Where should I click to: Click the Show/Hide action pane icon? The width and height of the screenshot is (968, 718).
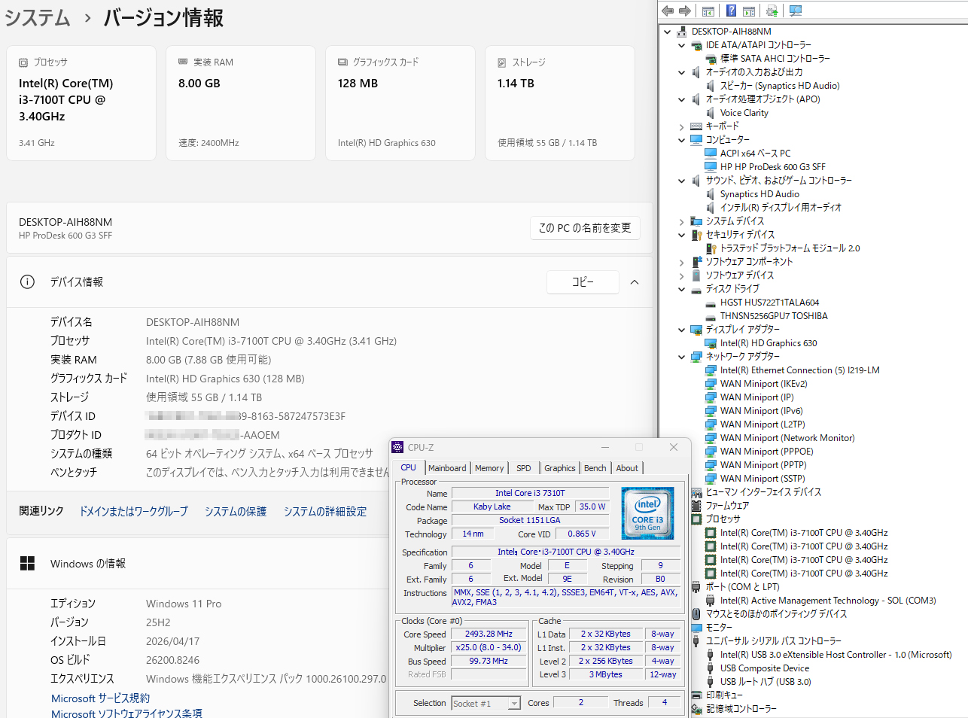[x=748, y=11]
